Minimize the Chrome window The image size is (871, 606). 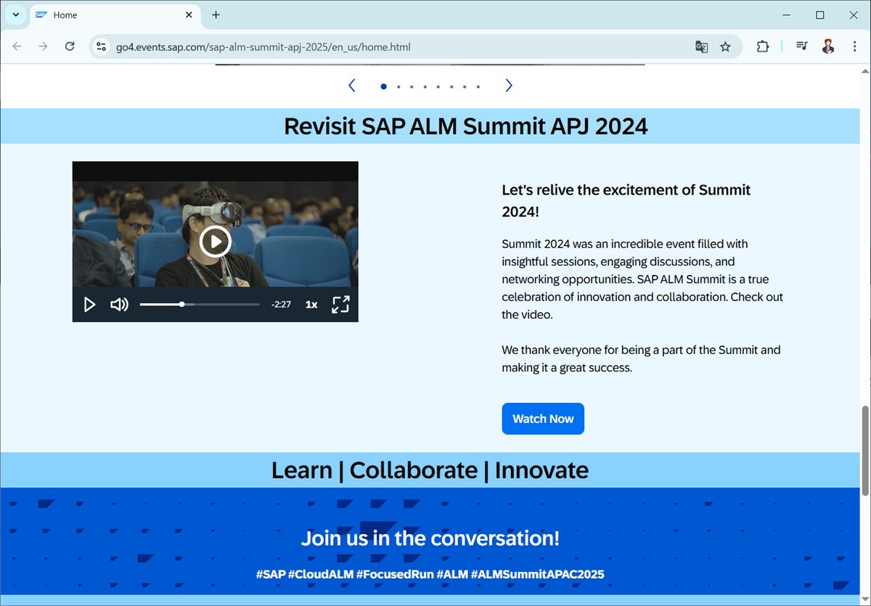click(787, 15)
